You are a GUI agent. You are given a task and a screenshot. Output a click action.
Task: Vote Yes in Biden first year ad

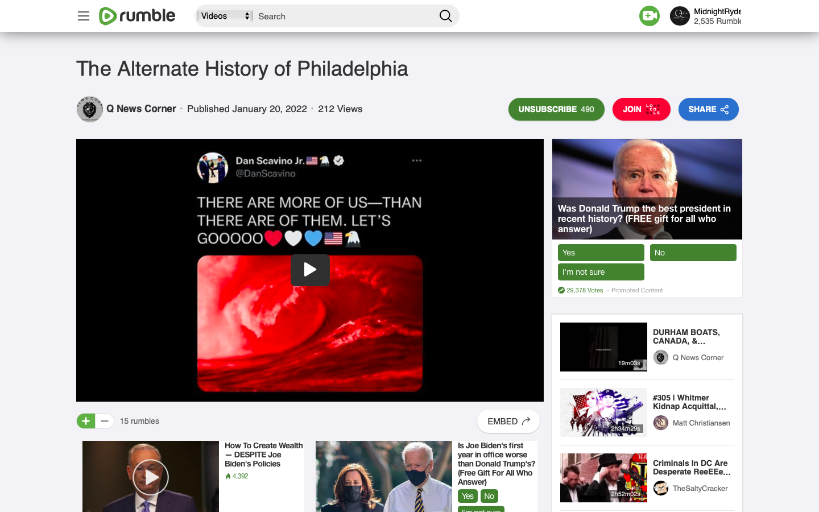pyautogui.click(x=468, y=496)
